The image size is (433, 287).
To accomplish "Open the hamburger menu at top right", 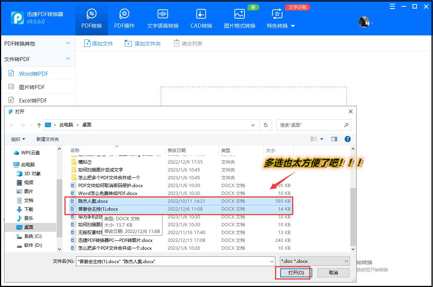I will 392,6.
